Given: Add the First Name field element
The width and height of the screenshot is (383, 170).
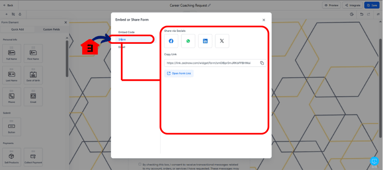Looking at the screenshot, I should pos(33,53).
